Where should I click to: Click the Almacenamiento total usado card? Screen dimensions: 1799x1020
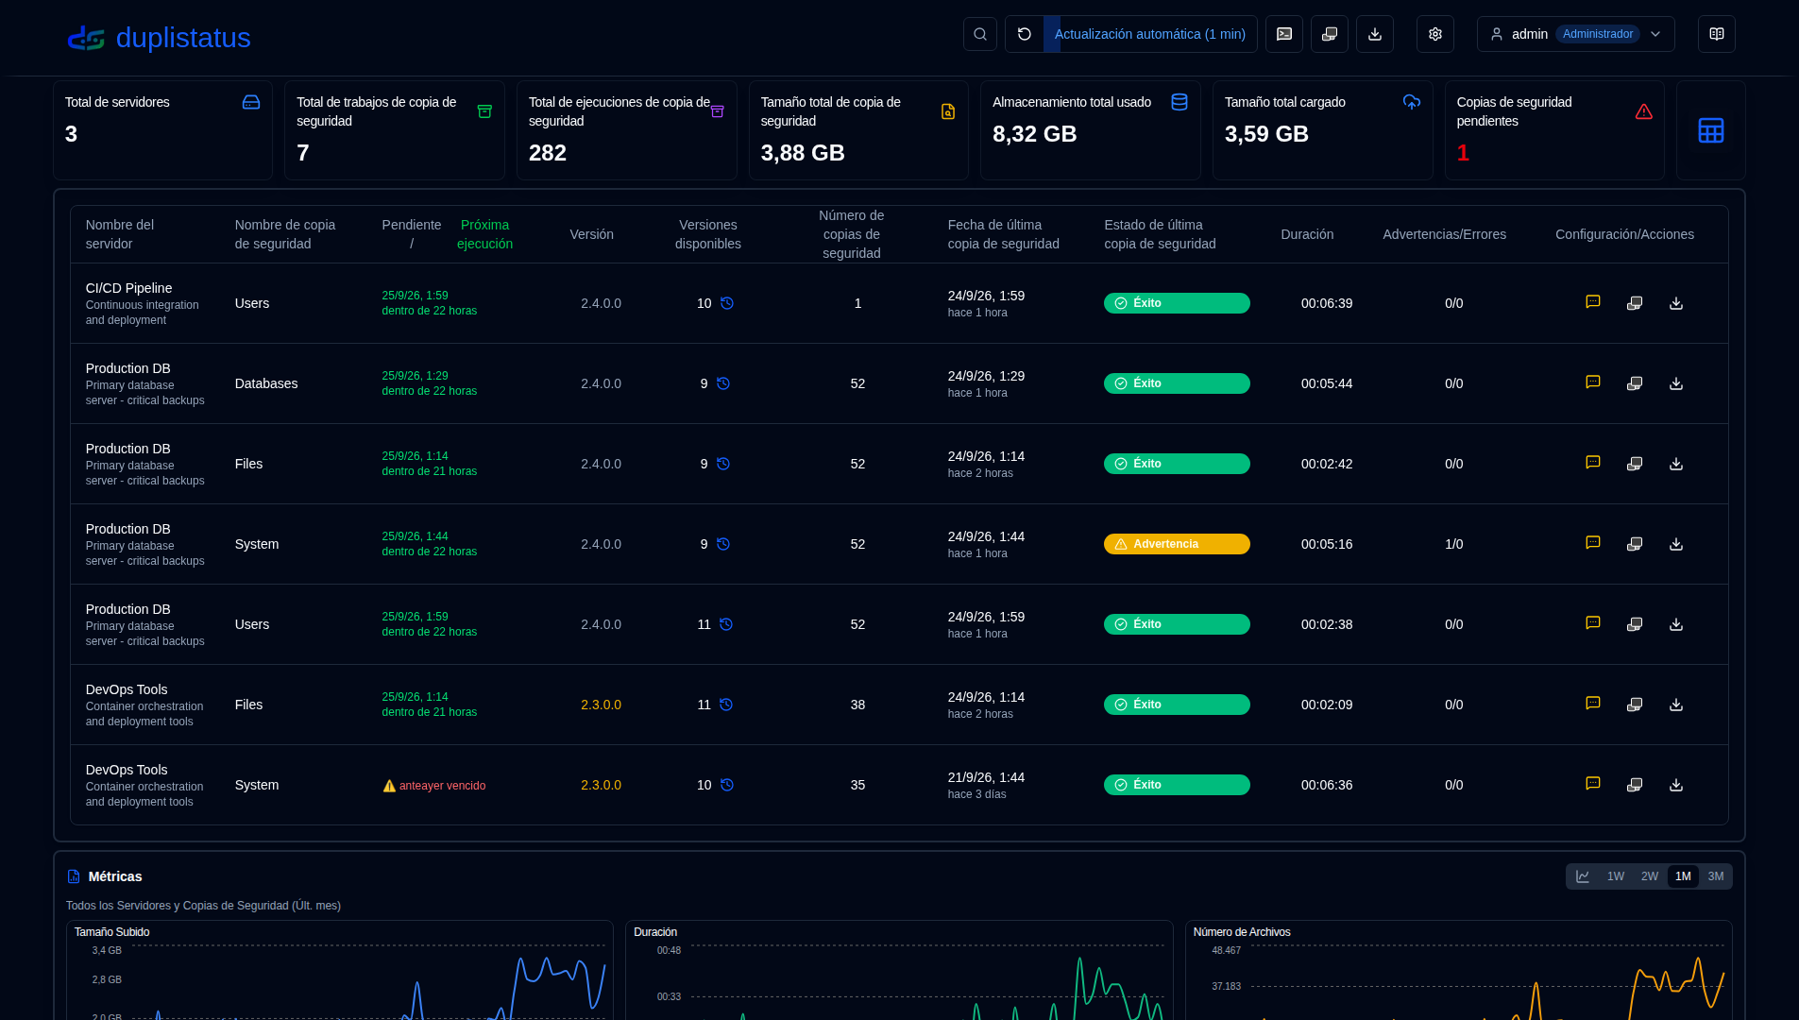[x=1091, y=130]
